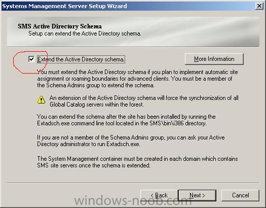This screenshot has height=208, width=266.
Task: Close the wizard with the X button
Action: pyautogui.click(x=259, y=6)
